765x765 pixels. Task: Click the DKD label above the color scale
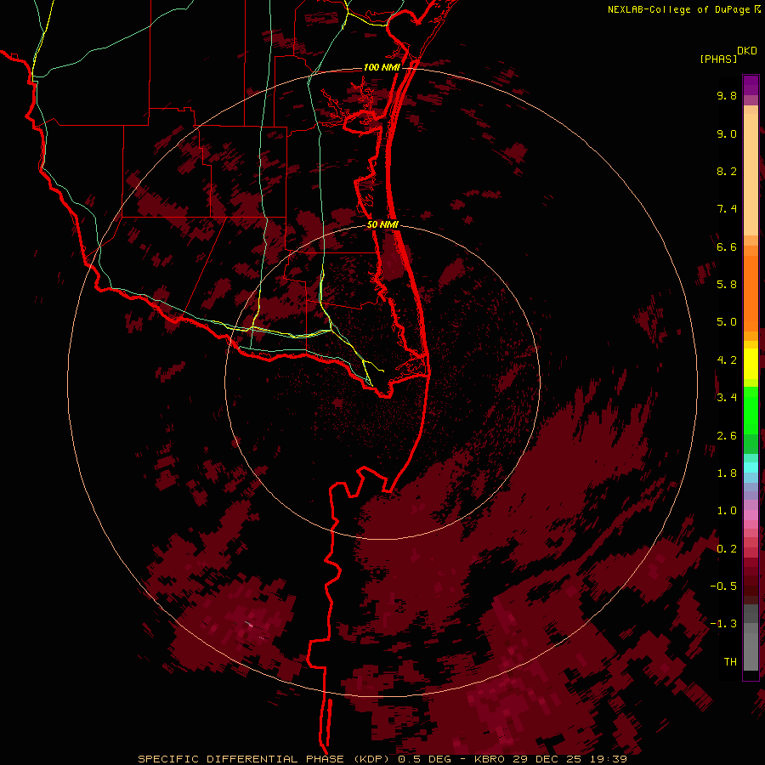(746, 51)
